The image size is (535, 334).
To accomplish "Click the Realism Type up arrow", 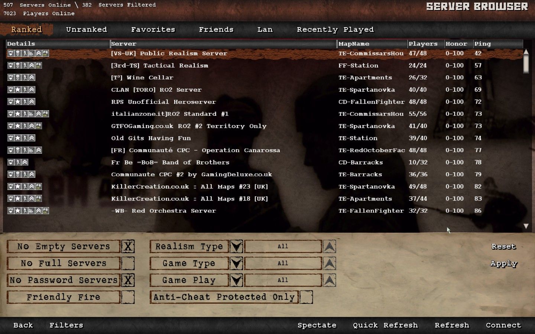I will click(330, 246).
